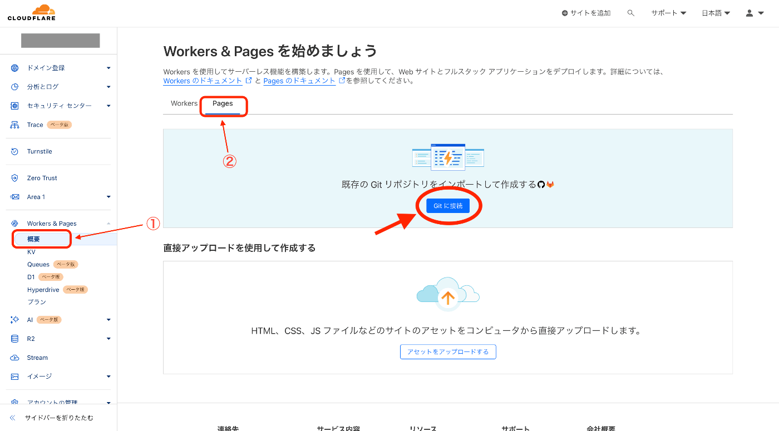
Task: Click the Cloudflare logo
Action: click(x=32, y=12)
